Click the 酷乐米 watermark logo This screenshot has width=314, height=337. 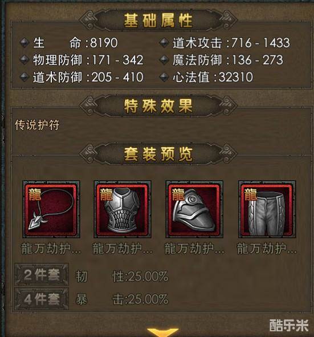289,326
